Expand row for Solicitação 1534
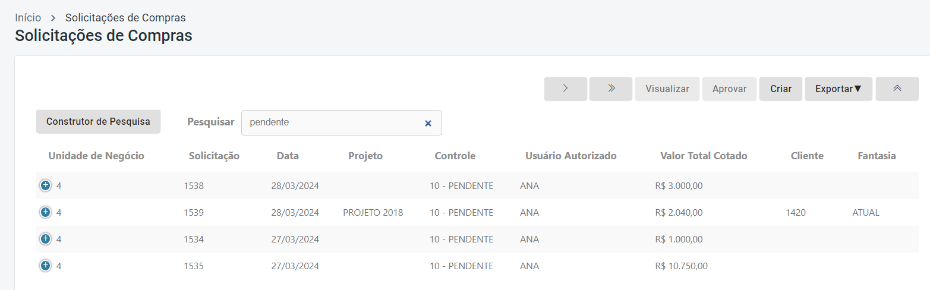This screenshot has height=290, width=930. pyautogui.click(x=46, y=239)
